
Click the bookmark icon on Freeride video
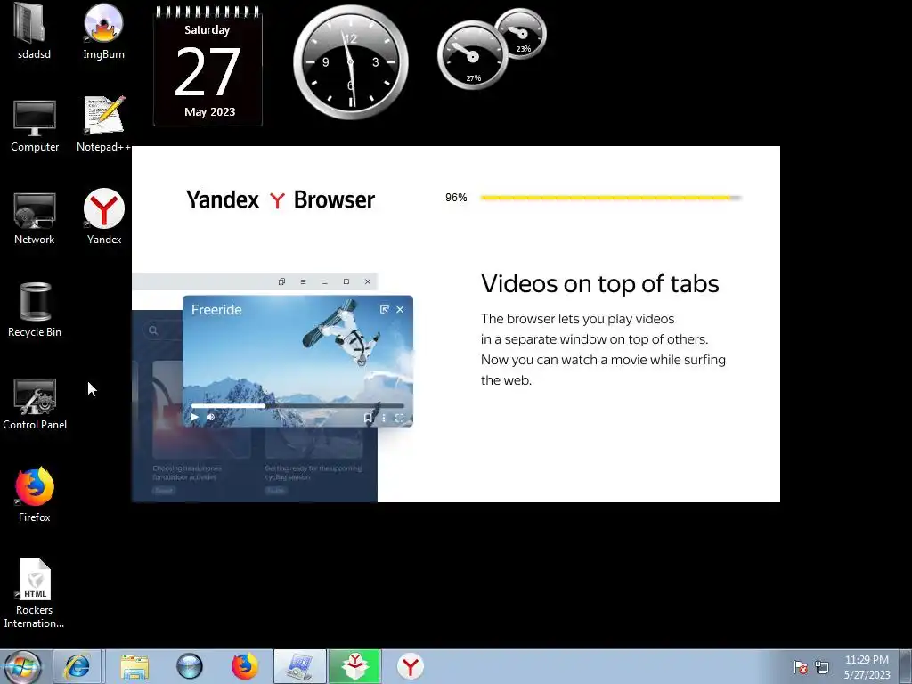(368, 418)
